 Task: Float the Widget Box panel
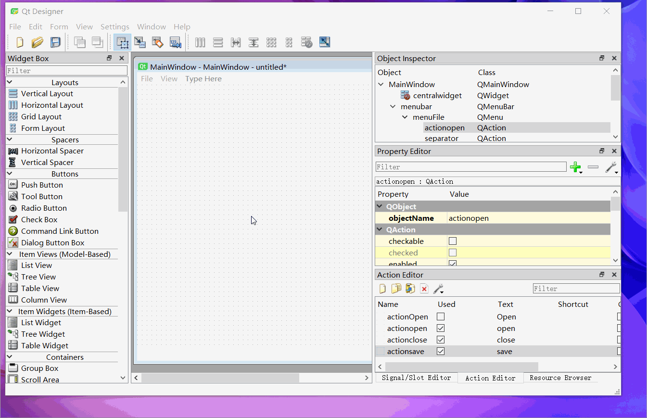pos(109,58)
